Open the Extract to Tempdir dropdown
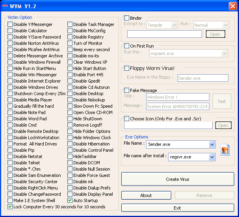Viewport: 239px width, 217px height. coord(174,25)
